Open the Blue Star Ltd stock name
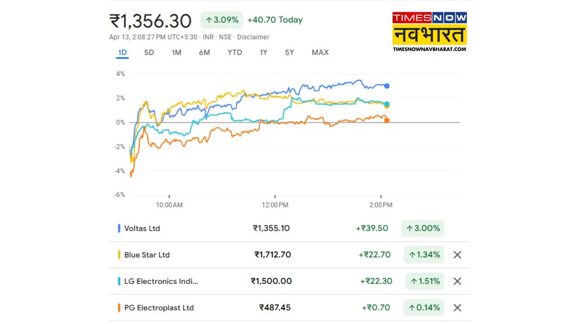Image resolution: width=577 pixels, height=324 pixels. pos(147,255)
